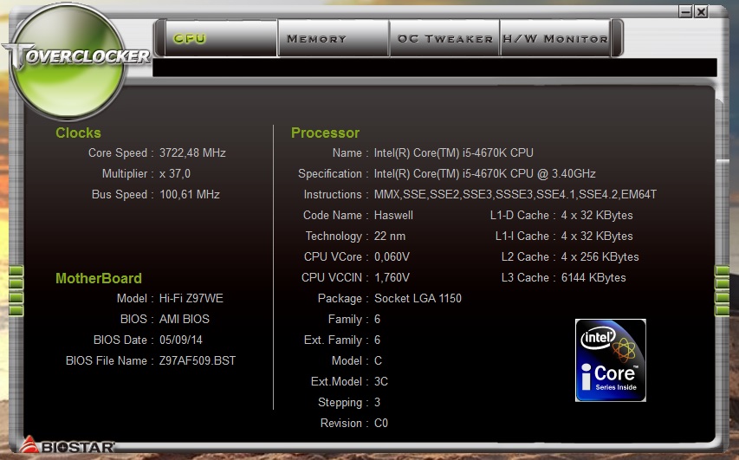Click the green indicator bars on left edge
Screen dimensions: 739x460
16,290
